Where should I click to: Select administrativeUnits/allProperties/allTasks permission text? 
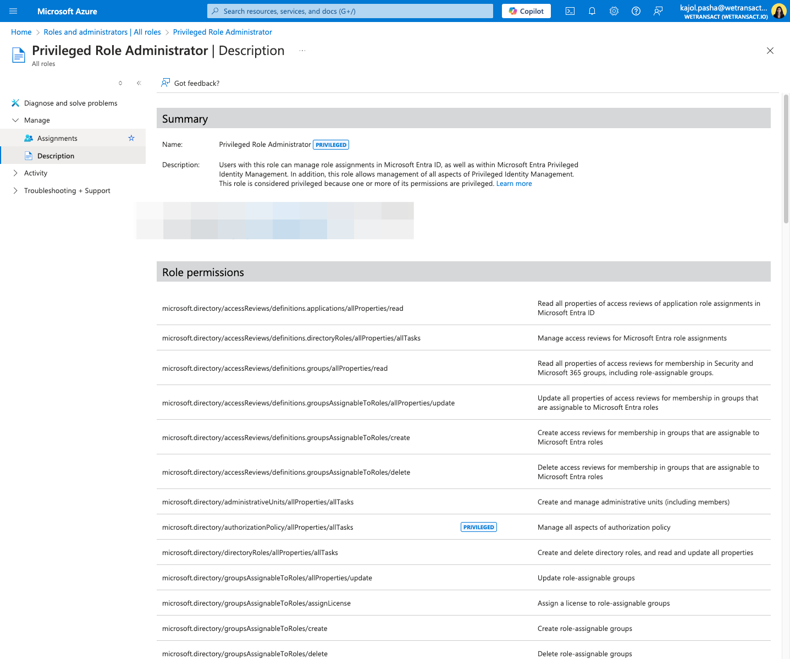click(258, 502)
